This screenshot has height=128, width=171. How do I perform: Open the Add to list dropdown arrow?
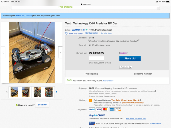[131, 67]
